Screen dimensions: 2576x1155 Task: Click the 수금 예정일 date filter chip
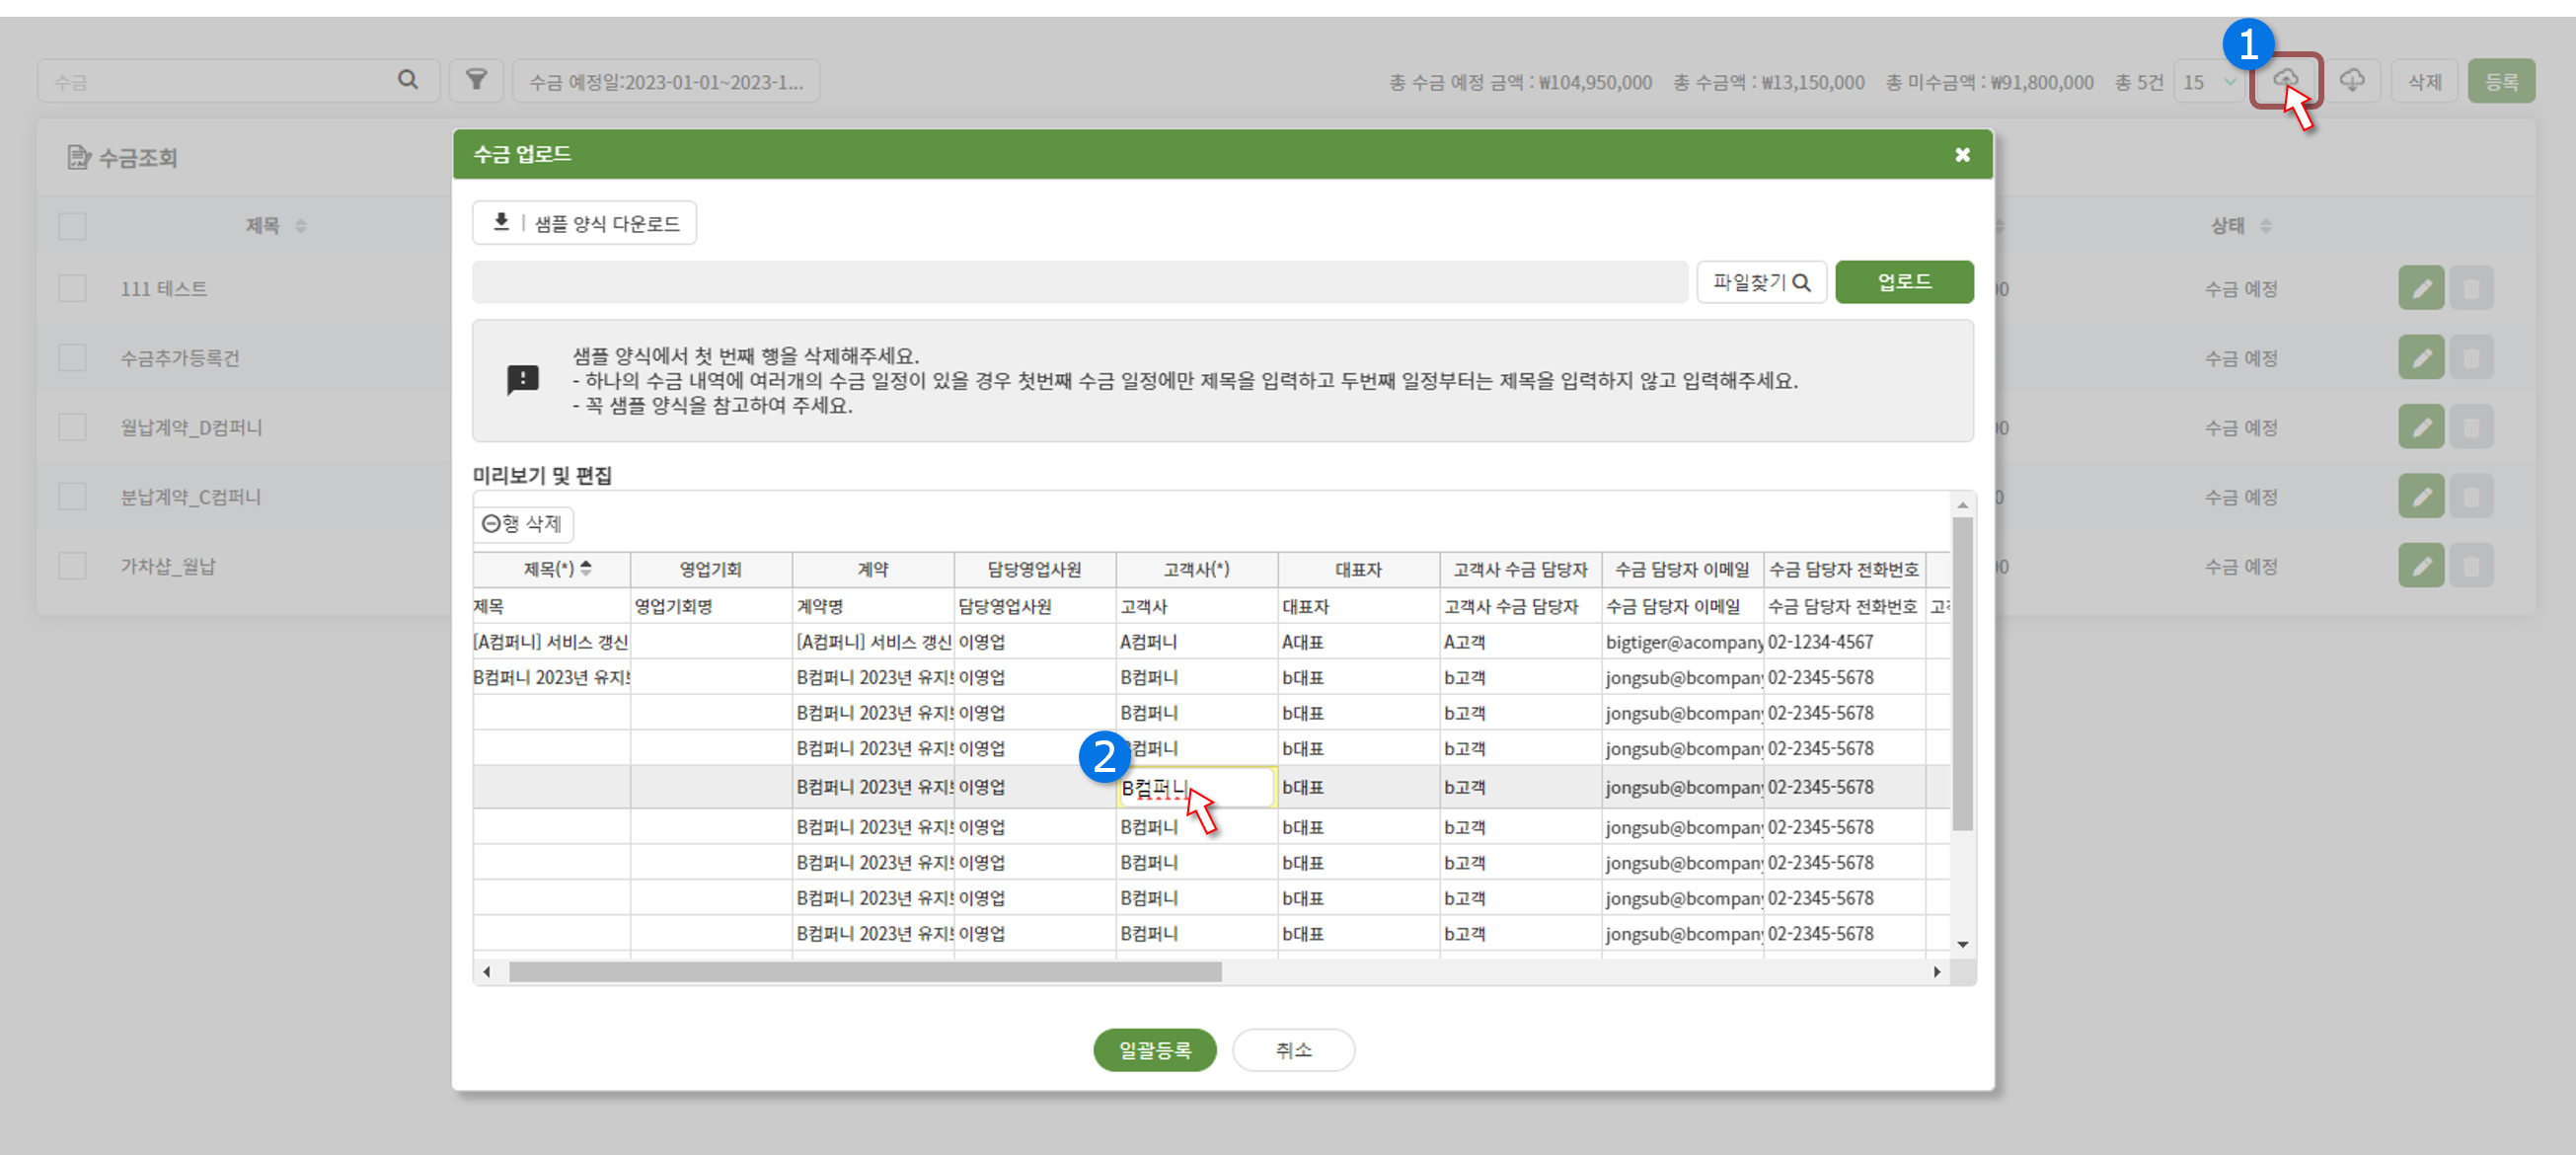[666, 82]
